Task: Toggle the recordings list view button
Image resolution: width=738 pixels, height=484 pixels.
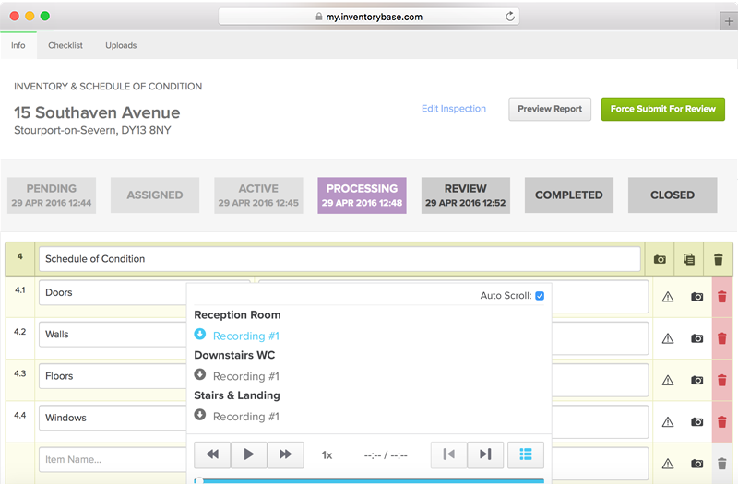Action: tap(526, 454)
